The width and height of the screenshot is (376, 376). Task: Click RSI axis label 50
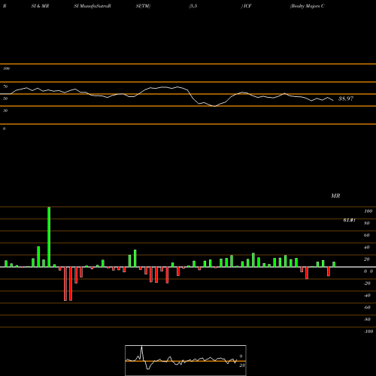click(5, 99)
